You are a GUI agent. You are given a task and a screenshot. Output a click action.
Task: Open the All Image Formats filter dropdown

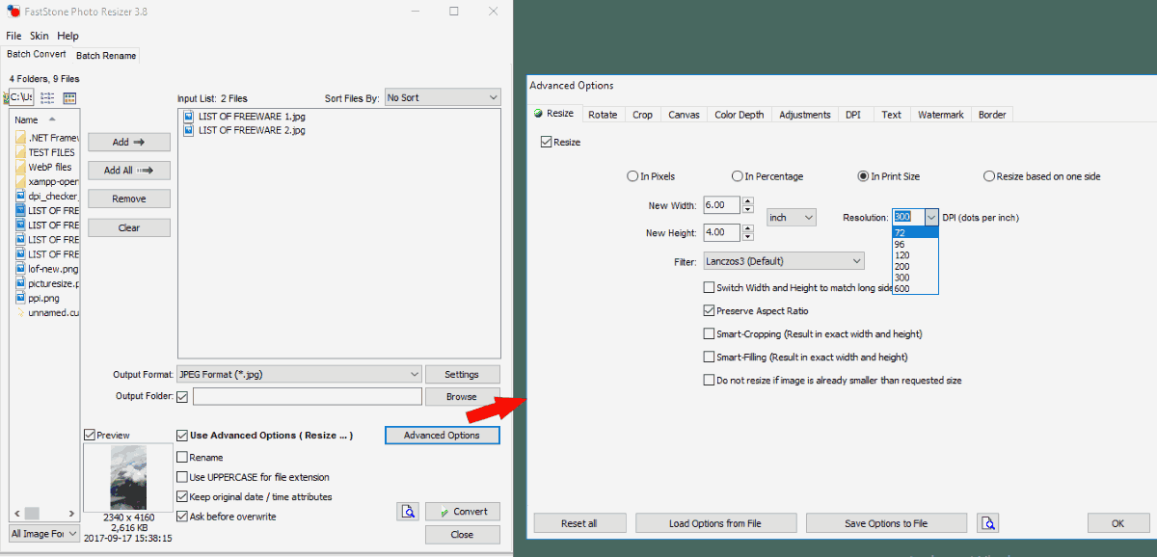click(44, 533)
